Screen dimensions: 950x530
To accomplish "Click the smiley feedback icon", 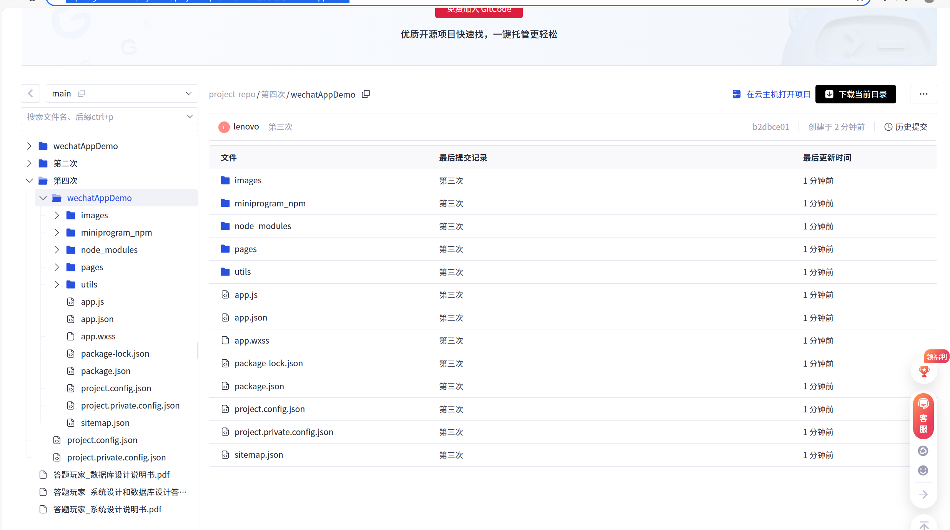I will [923, 470].
